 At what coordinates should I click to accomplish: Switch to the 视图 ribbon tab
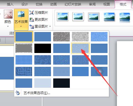pyautogui.click(x=107, y=4)
